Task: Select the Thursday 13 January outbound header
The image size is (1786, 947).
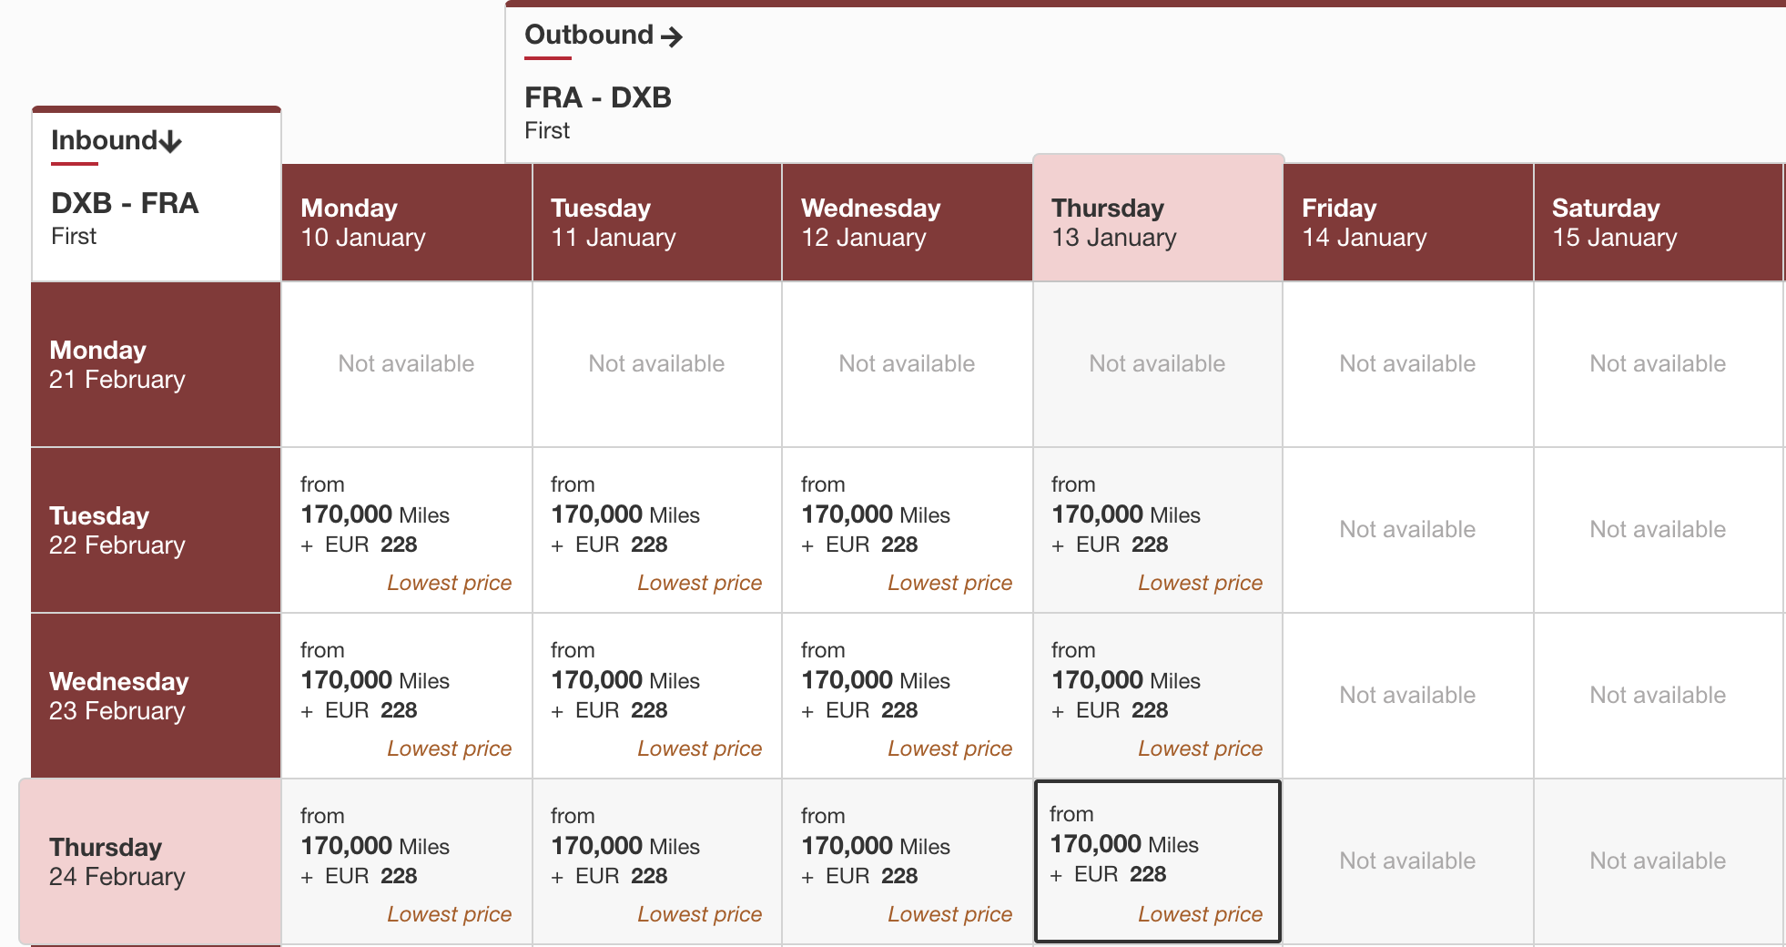Action: 1157,222
